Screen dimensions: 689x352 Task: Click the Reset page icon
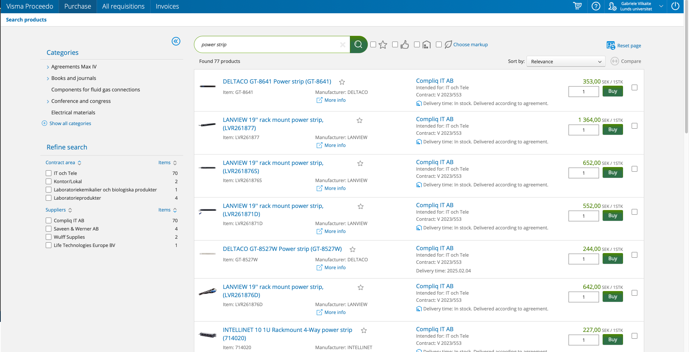(610, 46)
